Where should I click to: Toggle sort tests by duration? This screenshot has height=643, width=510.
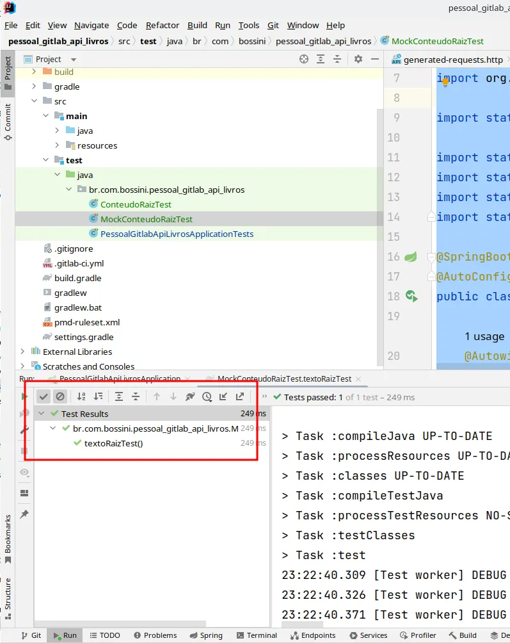point(98,396)
